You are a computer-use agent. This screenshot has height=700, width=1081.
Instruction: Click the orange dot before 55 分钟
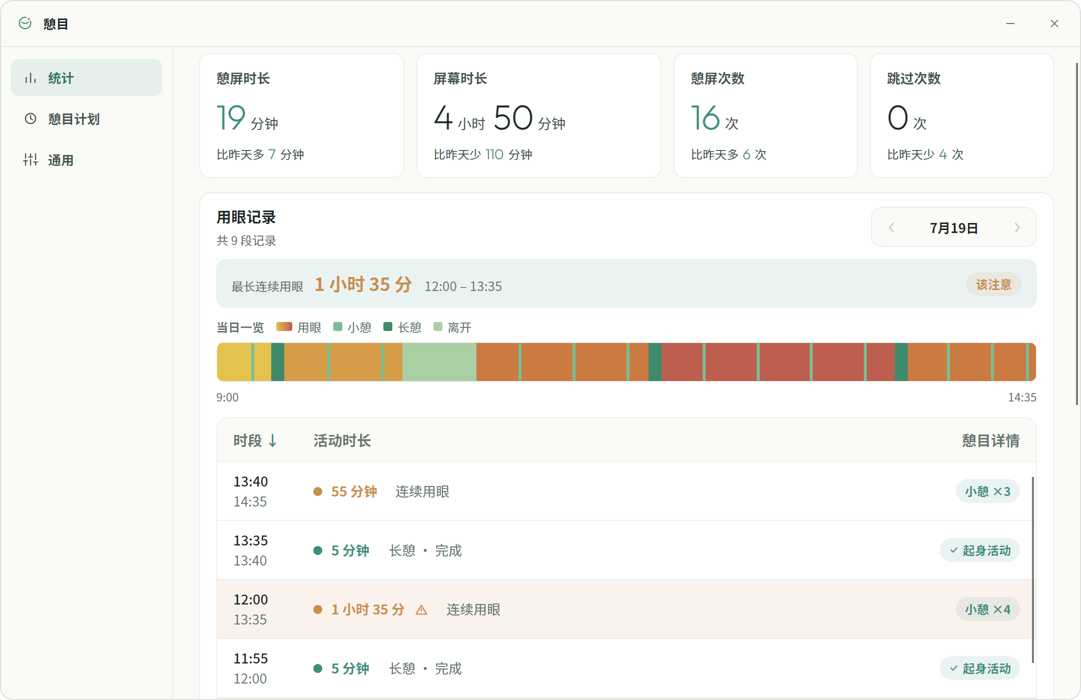point(318,491)
